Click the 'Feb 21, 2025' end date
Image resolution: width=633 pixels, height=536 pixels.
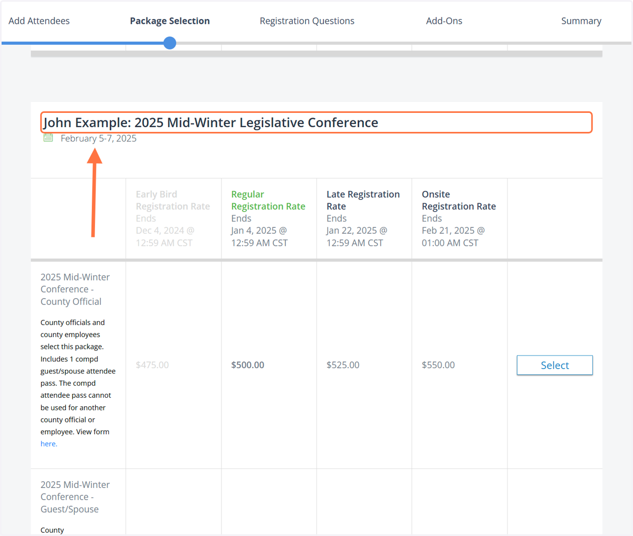tap(454, 237)
